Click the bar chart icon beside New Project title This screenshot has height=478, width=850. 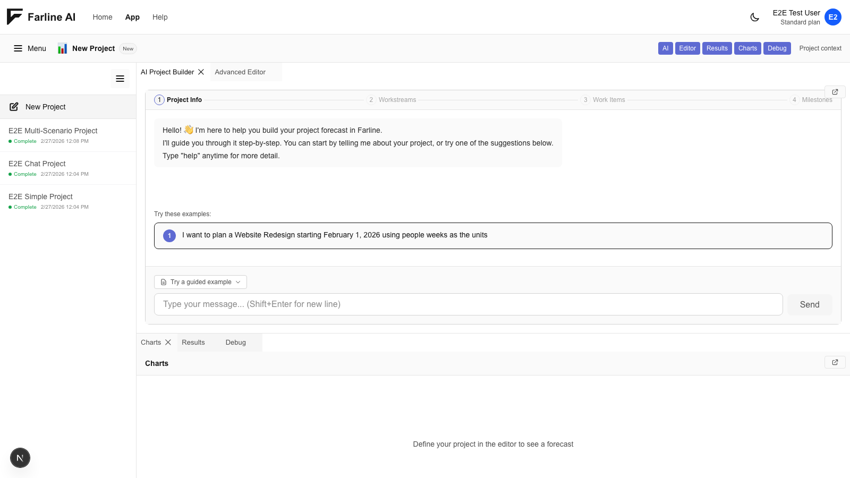click(62, 48)
